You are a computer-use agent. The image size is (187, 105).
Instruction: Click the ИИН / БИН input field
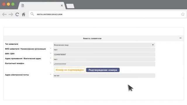tap(104, 55)
